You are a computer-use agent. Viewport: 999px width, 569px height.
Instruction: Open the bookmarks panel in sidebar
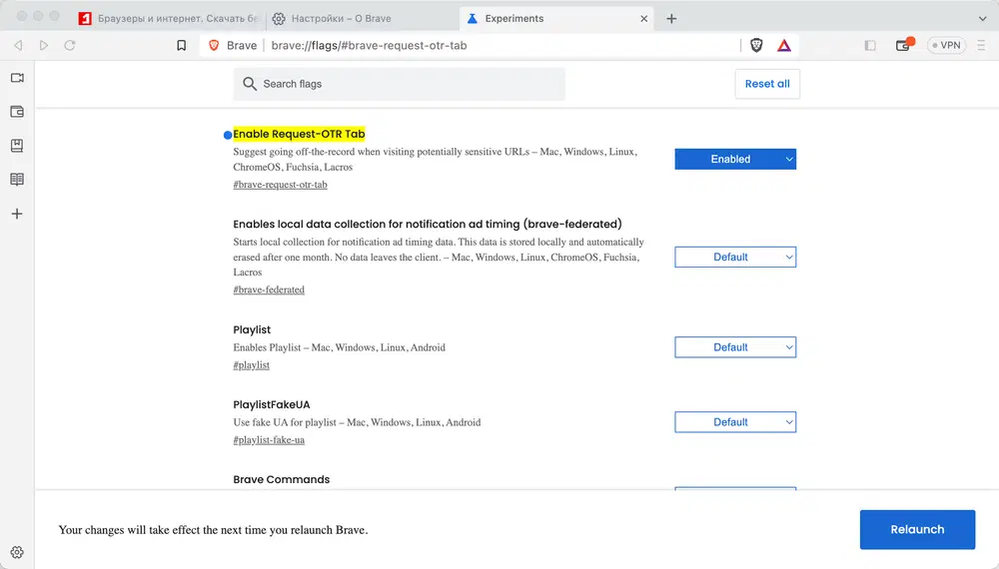[17, 146]
